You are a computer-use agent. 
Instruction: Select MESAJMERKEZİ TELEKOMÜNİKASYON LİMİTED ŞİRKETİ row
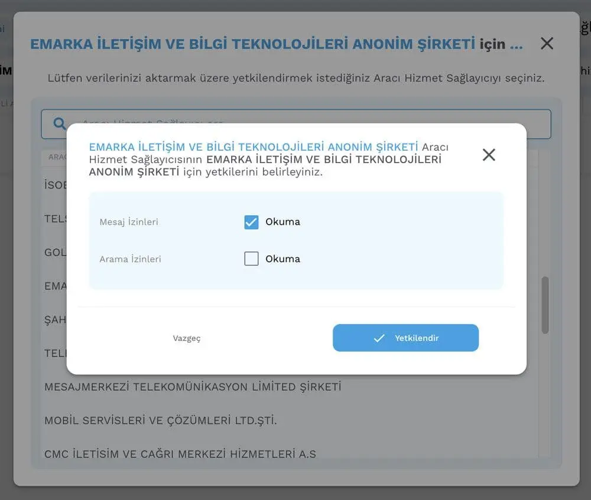tap(290, 387)
